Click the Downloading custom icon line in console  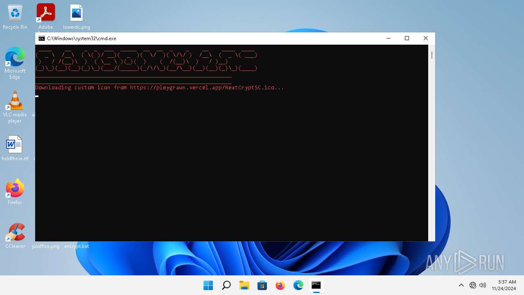[159, 87]
